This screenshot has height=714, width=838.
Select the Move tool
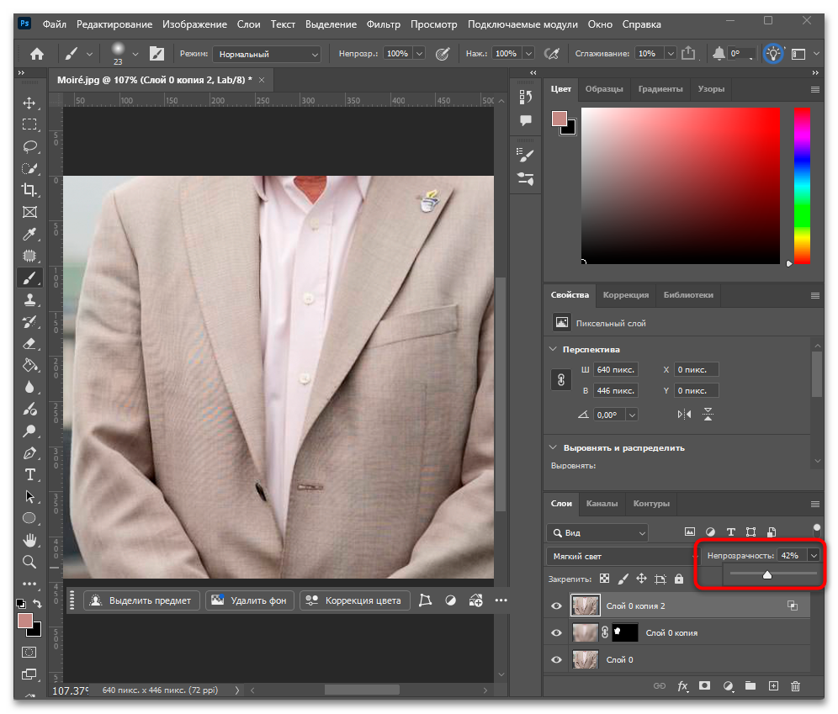pyautogui.click(x=29, y=103)
